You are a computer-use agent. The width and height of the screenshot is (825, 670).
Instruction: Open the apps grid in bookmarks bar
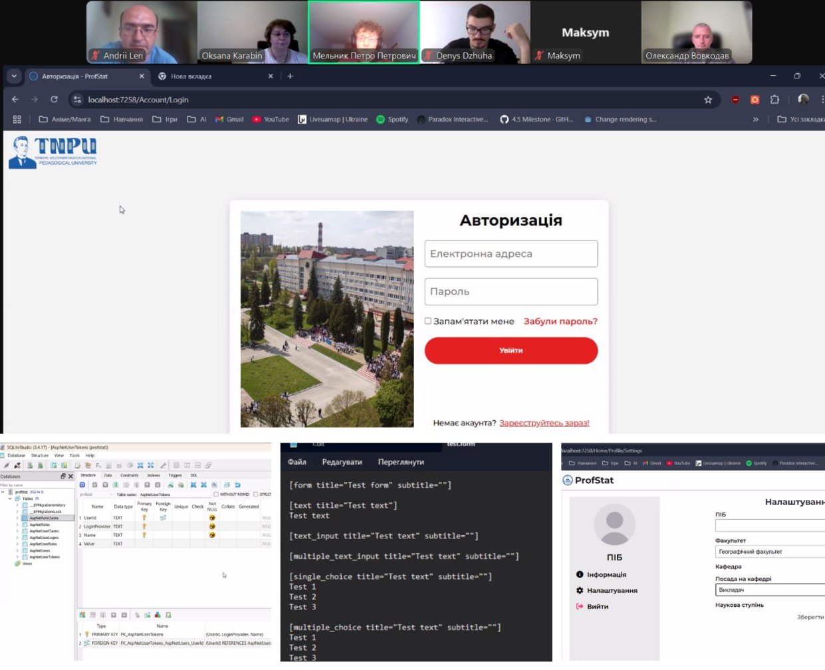click(x=17, y=120)
